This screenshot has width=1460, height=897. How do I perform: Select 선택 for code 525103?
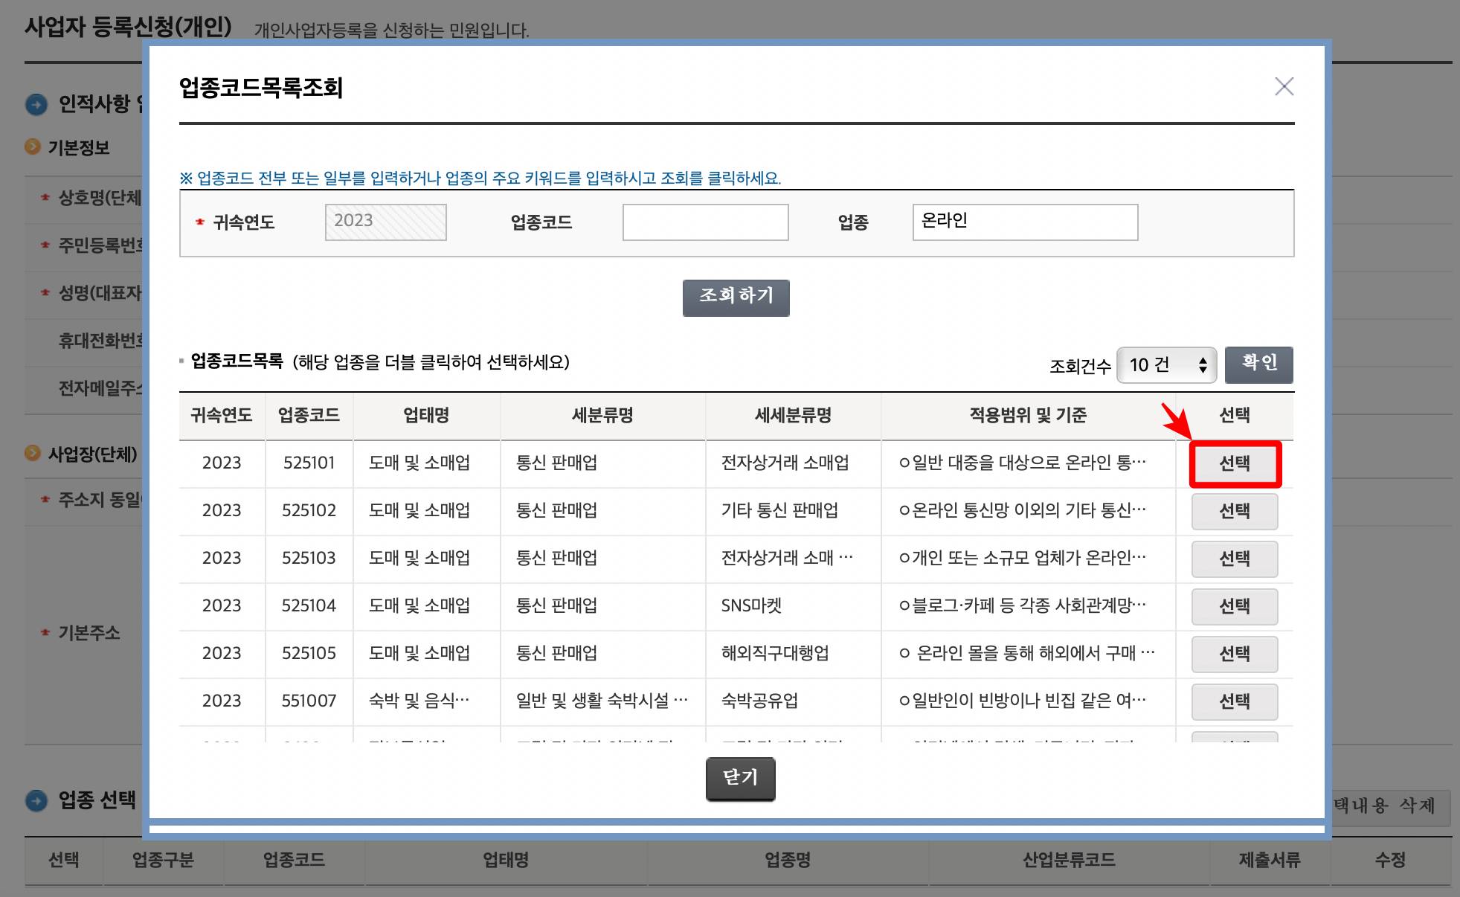click(x=1235, y=559)
